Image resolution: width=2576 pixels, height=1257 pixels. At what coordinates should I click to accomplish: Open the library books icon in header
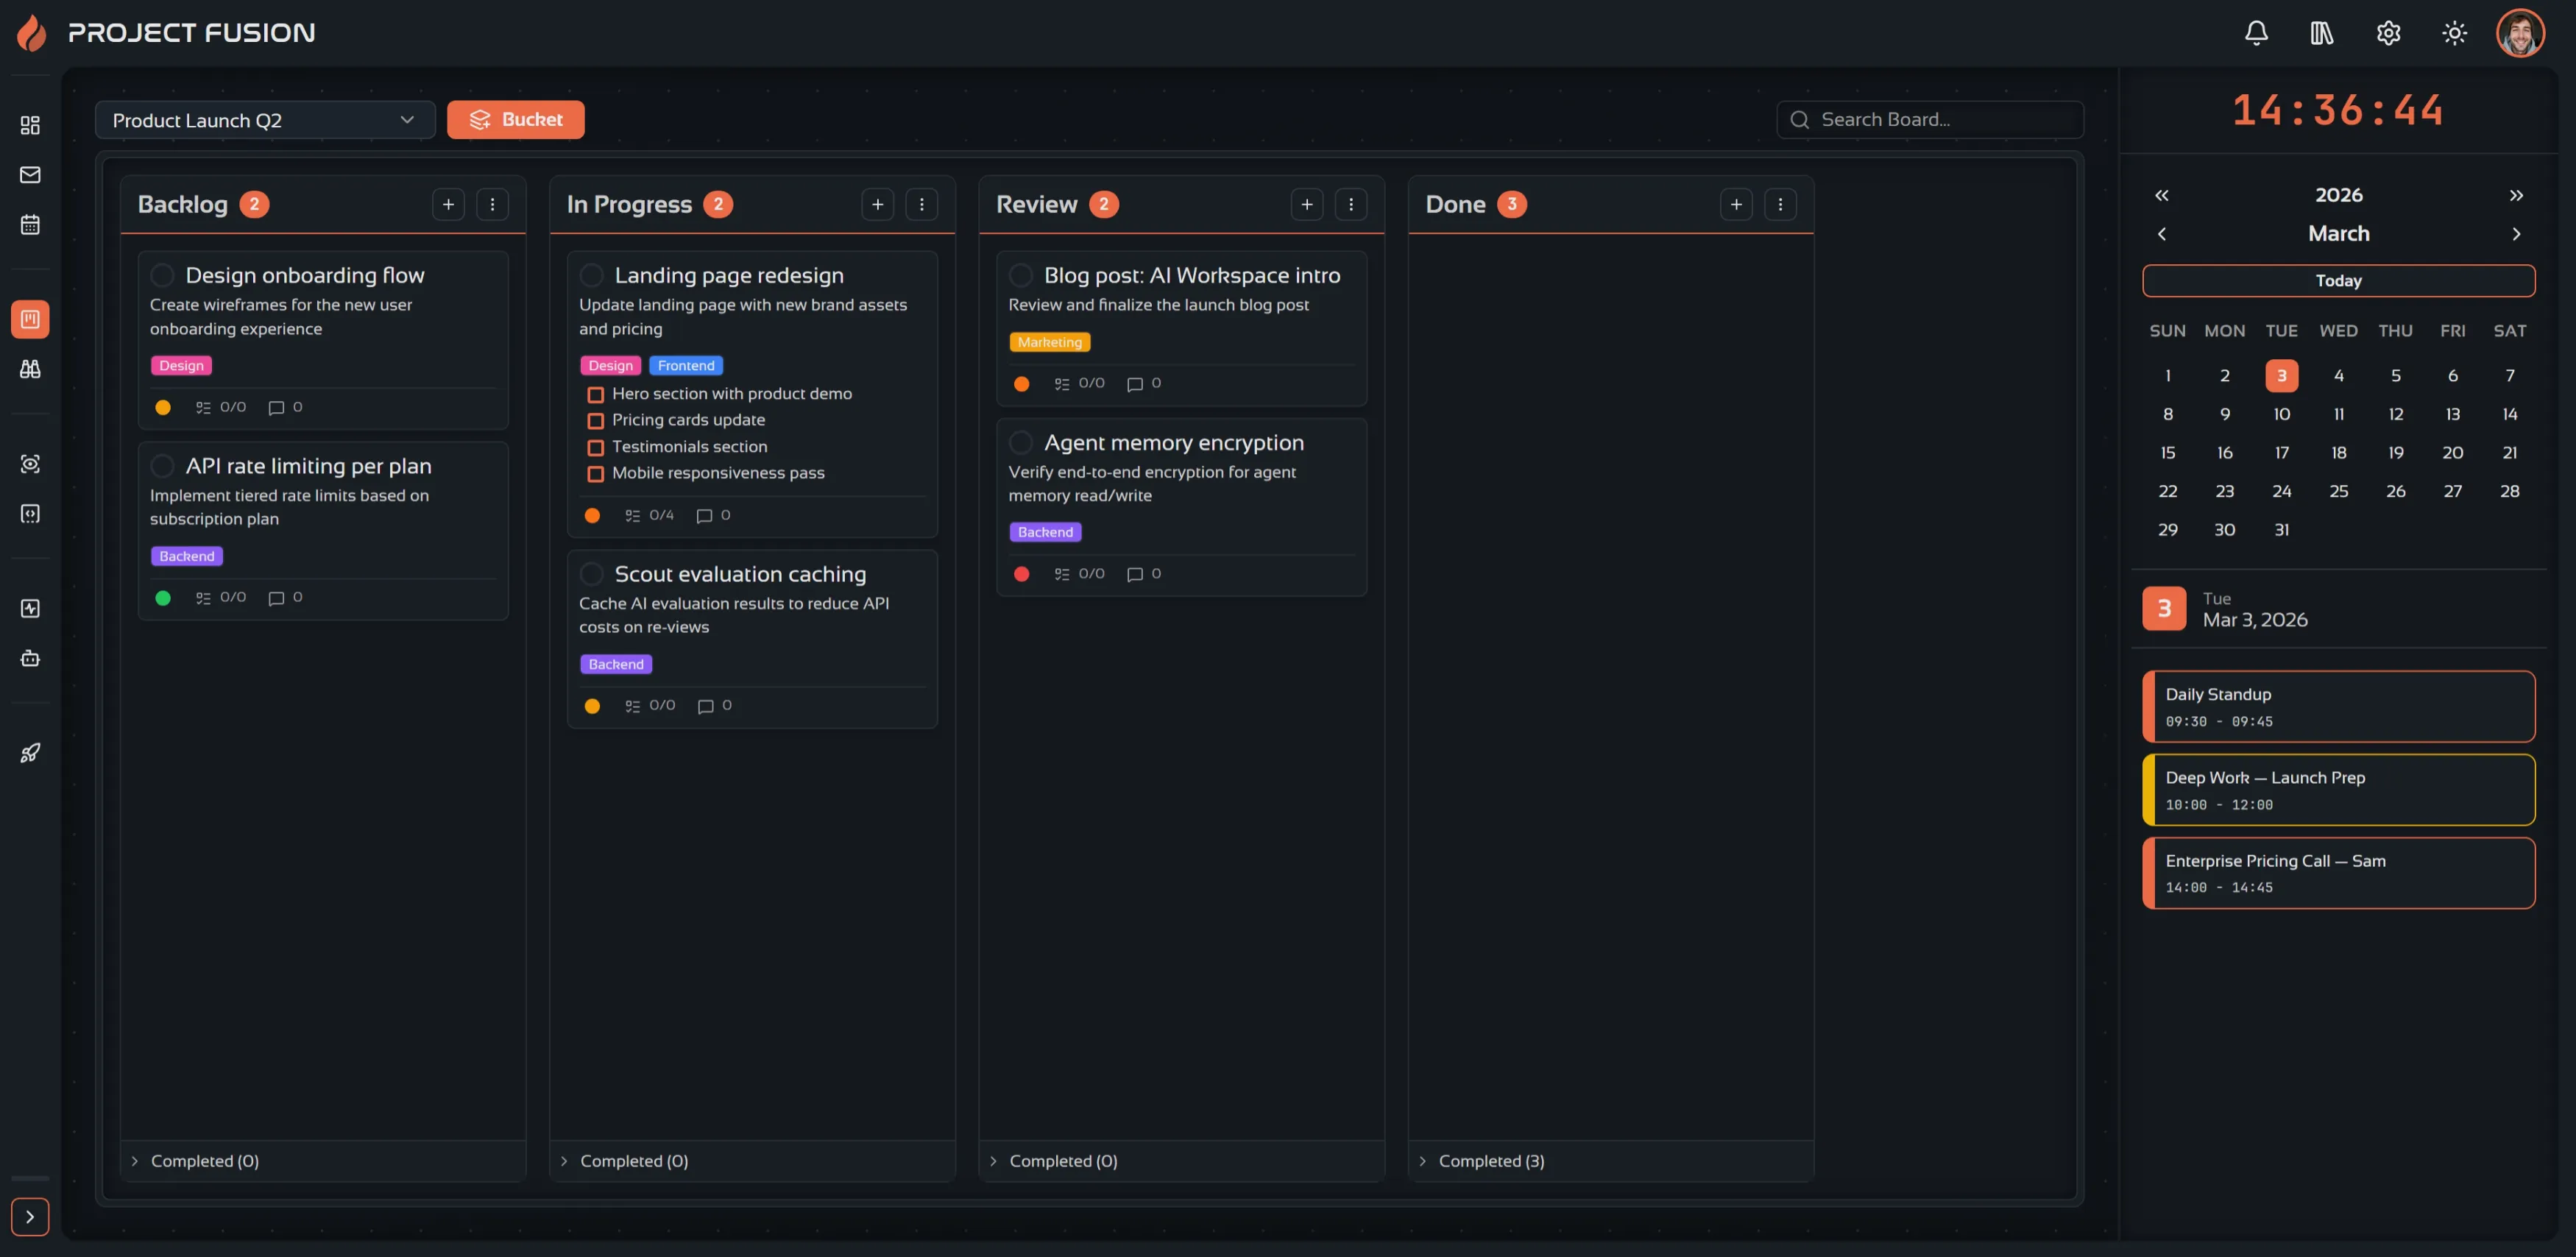2322,33
